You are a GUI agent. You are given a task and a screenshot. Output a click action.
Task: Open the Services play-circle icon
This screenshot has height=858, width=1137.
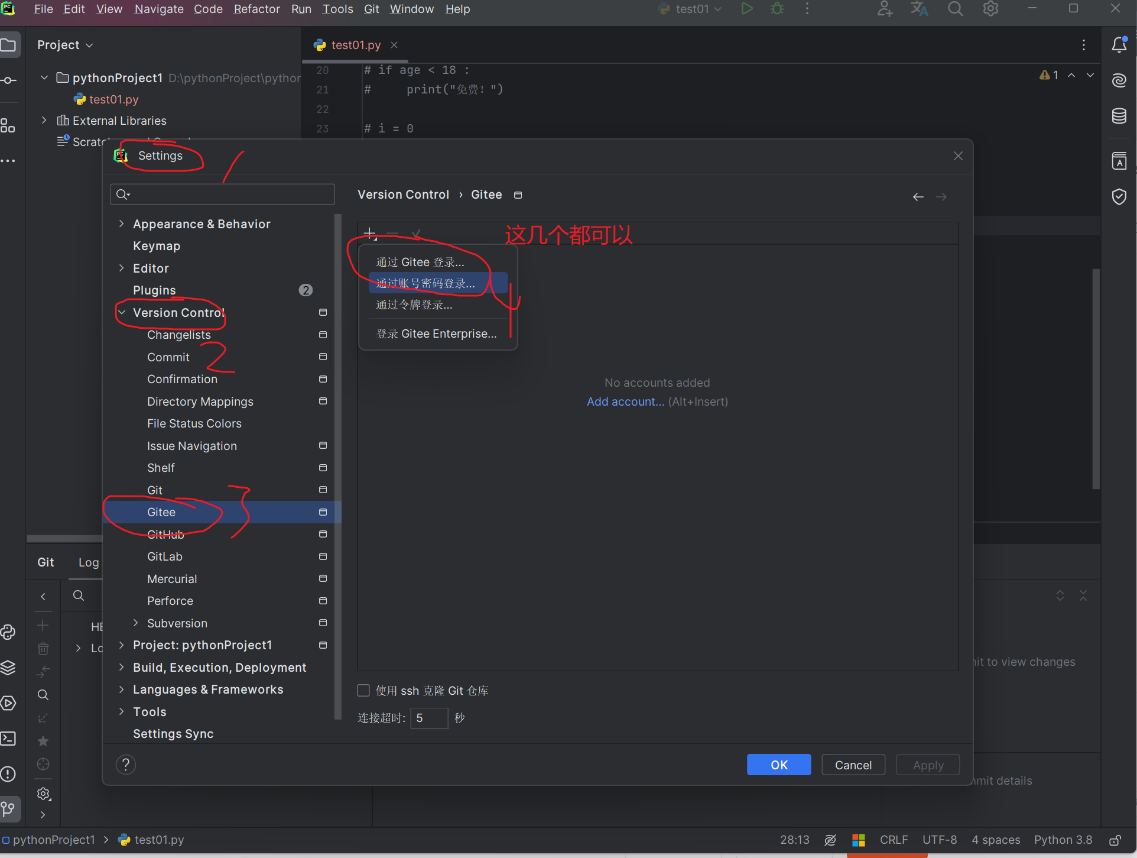pyautogui.click(x=8, y=703)
